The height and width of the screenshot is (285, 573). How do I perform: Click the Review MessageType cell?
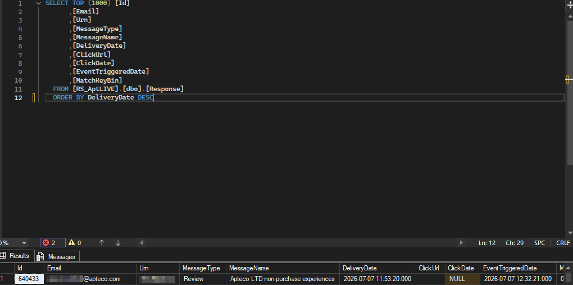203,279
